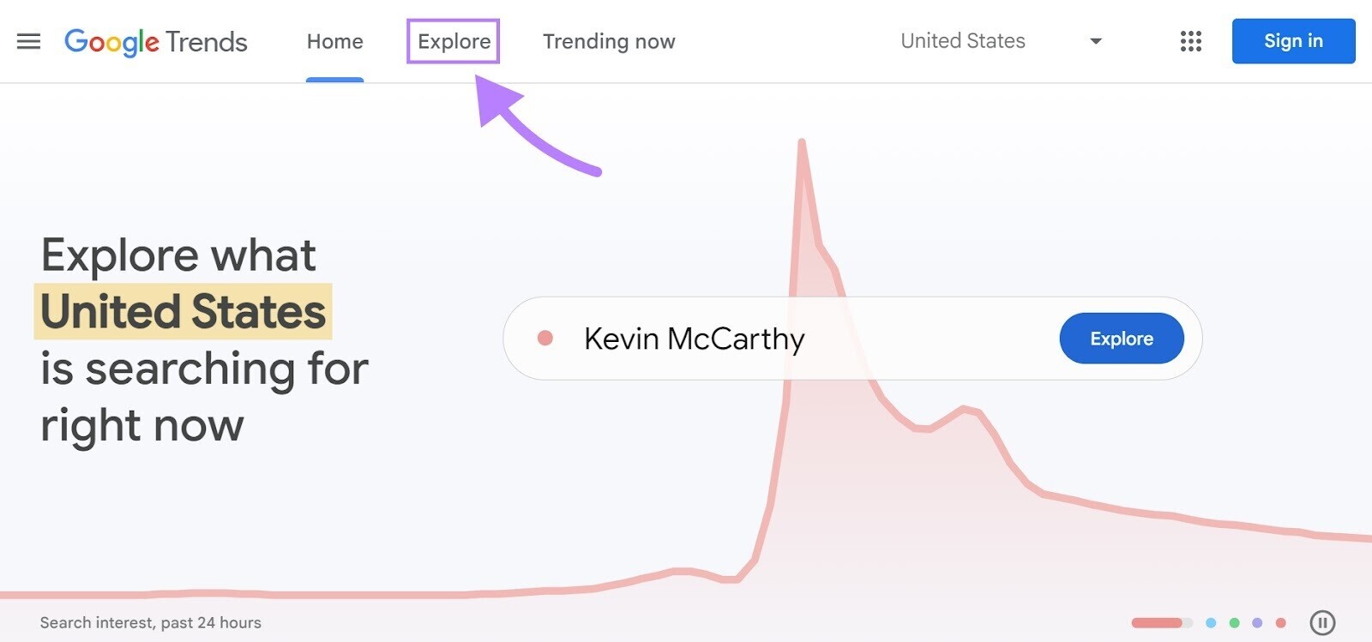
Task: Click the menu icon left of the logo
Action: point(28,41)
